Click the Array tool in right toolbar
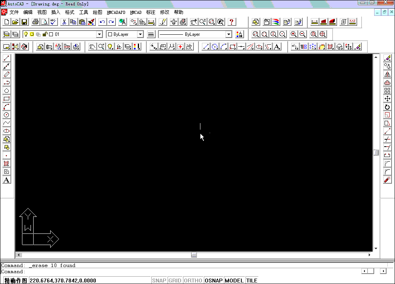 click(x=387, y=90)
